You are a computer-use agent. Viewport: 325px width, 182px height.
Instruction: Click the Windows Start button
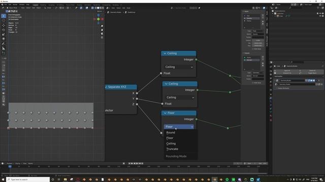[3, 179]
